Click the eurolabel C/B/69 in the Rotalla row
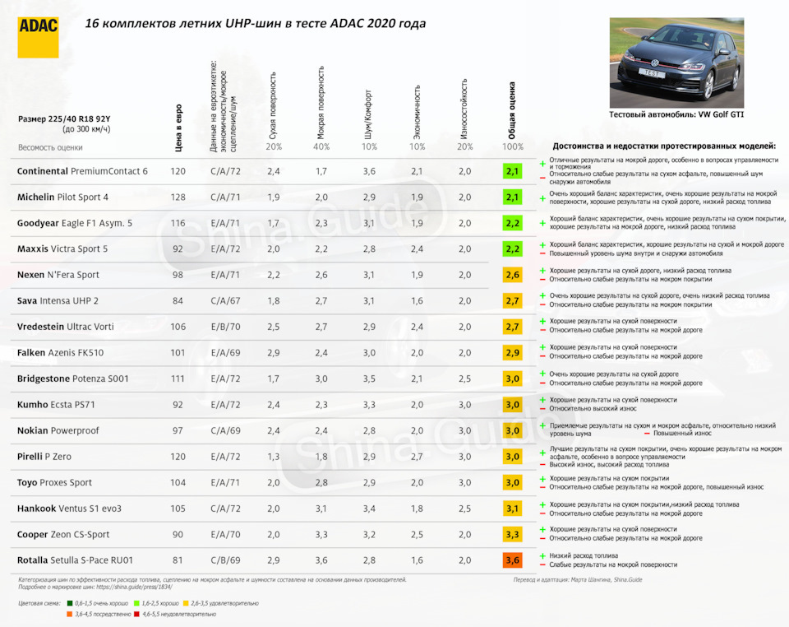This screenshot has width=789, height=627. [x=225, y=560]
